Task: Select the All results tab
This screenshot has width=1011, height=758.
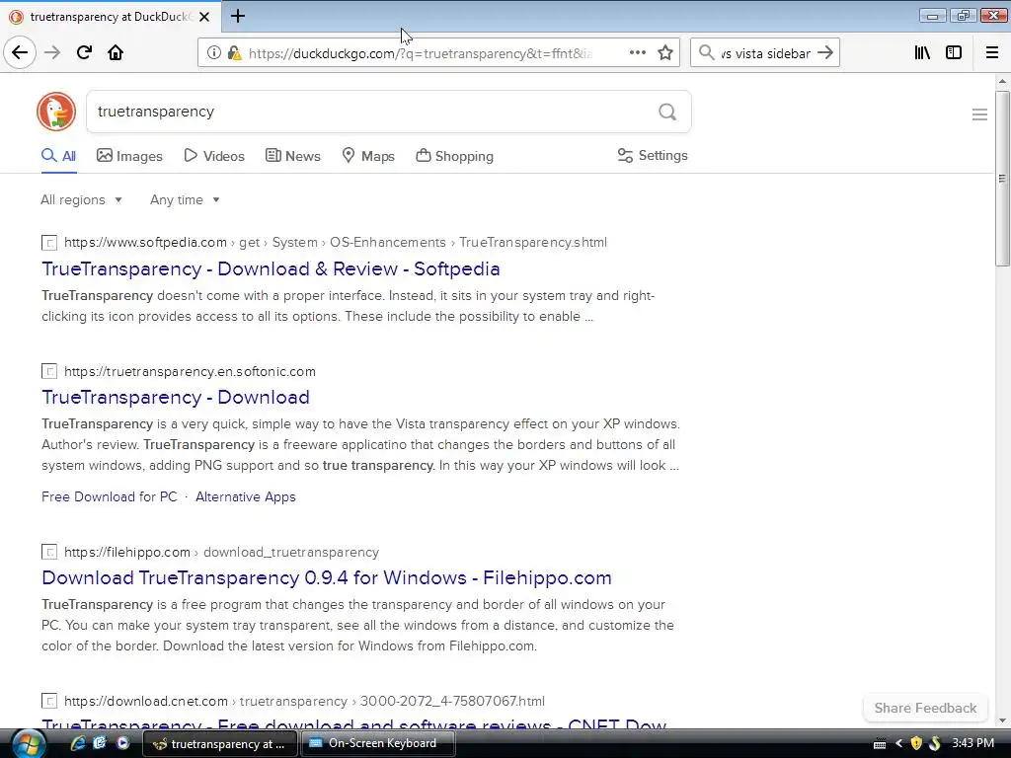Action: point(58,156)
